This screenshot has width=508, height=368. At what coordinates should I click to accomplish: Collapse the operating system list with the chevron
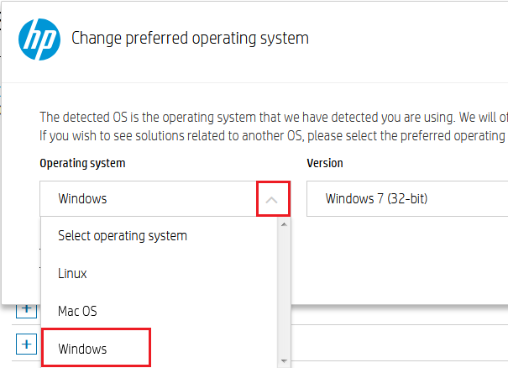(x=271, y=200)
